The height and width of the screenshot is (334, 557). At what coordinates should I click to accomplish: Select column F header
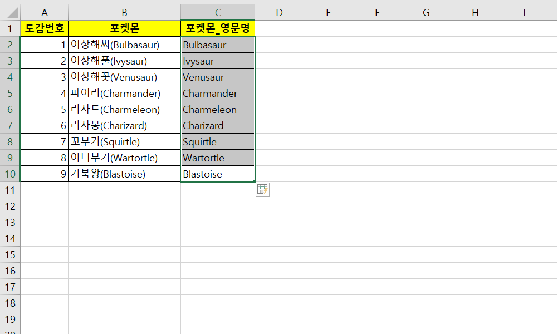[x=377, y=13]
